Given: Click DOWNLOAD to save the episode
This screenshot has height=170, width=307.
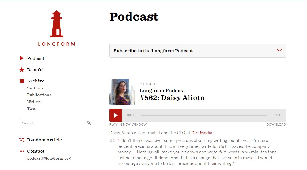Looking at the screenshot, I should click(x=276, y=124).
